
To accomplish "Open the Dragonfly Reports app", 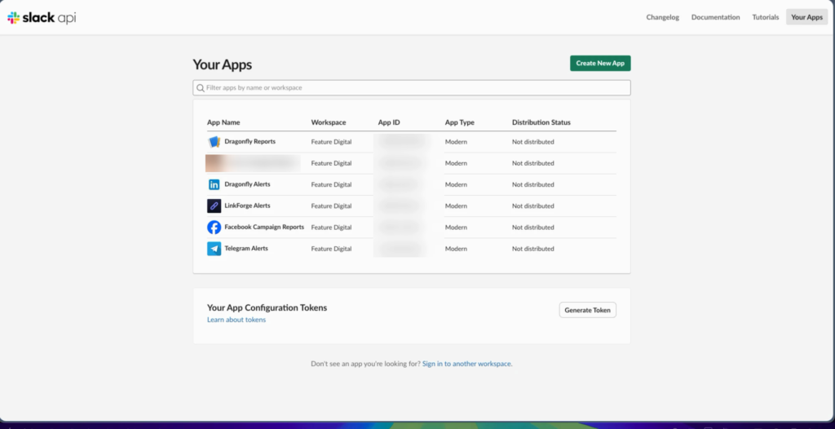I will coord(250,142).
